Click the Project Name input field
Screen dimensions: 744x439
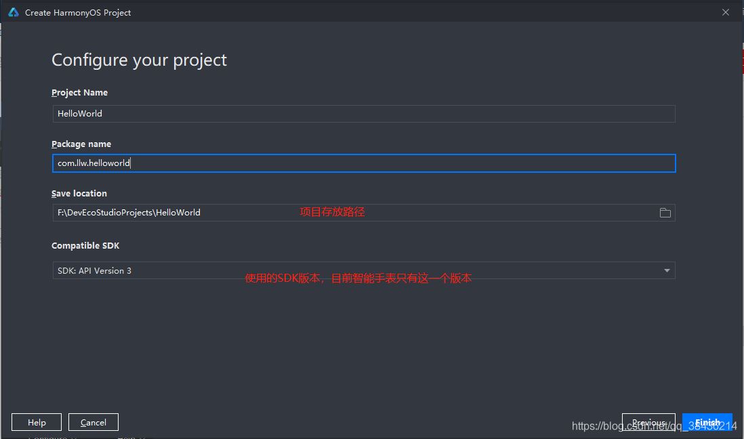(x=363, y=114)
